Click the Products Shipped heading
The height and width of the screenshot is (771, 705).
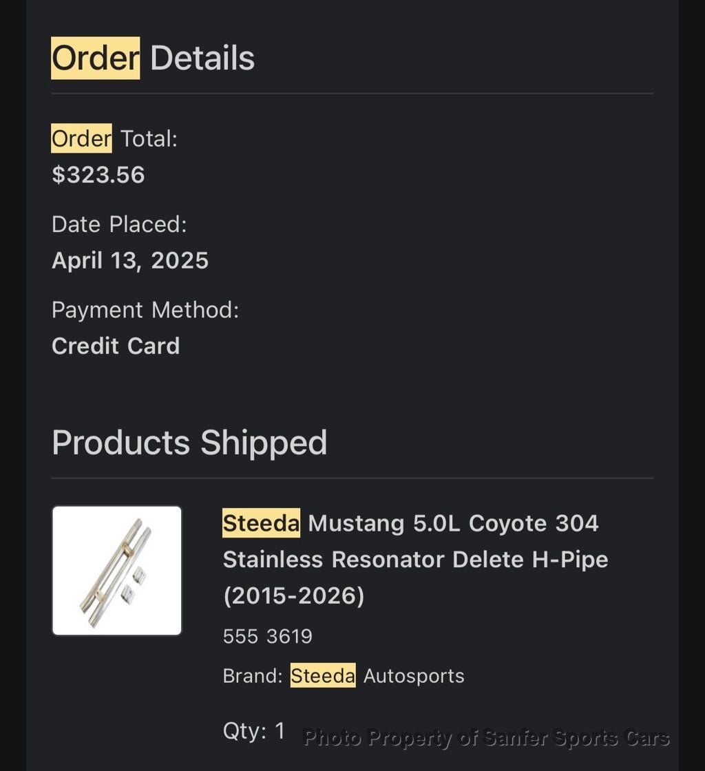coord(189,442)
